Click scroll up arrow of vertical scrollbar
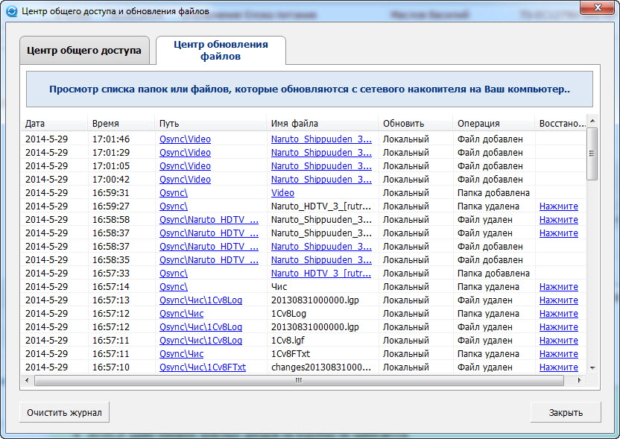Screen dimensions: 620x439 (592, 121)
